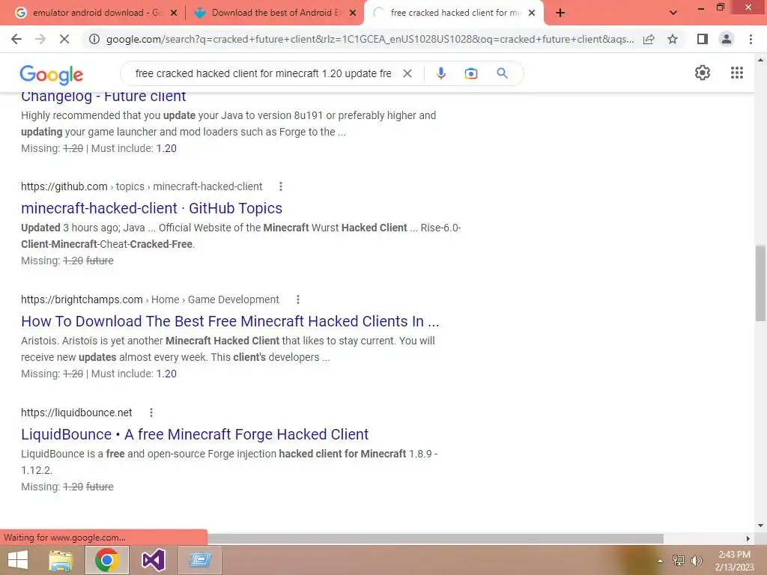Image resolution: width=767 pixels, height=575 pixels.
Task: Open How To Download The Best Free link
Action: pos(230,321)
